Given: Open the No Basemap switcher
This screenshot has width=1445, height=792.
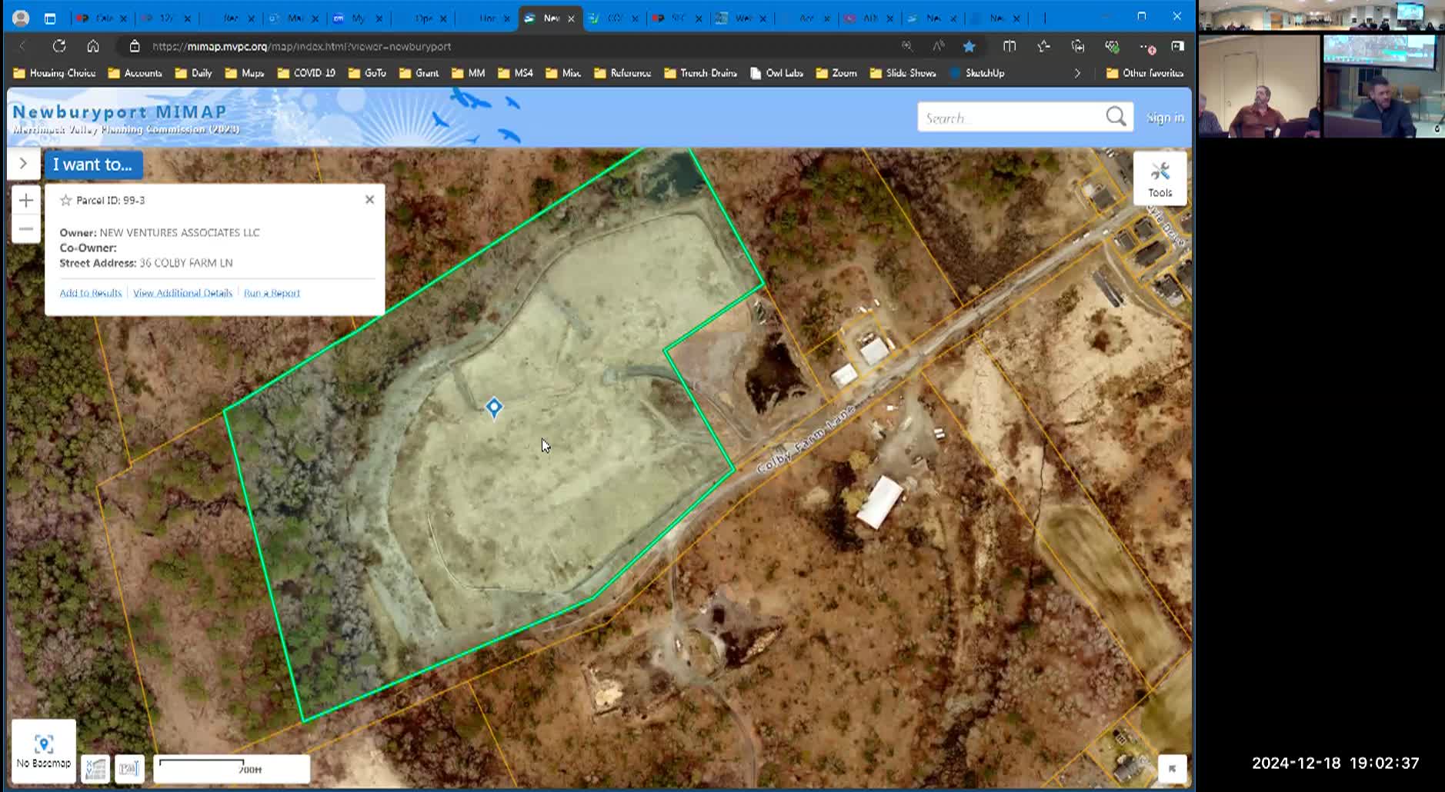Looking at the screenshot, I should tap(43, 750).
